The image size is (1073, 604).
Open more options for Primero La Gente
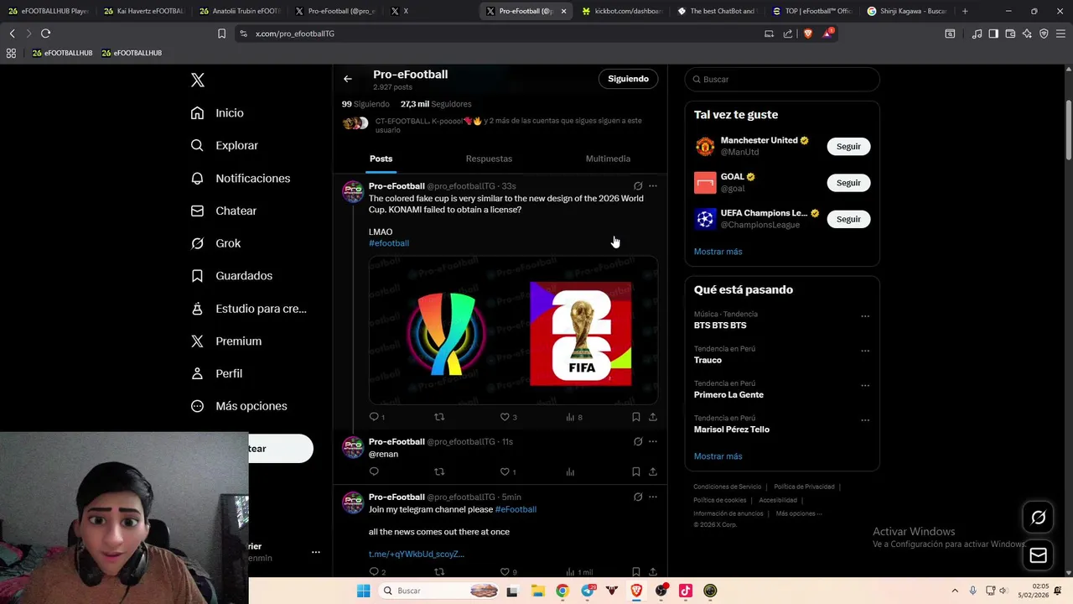[x=865, y=386]
